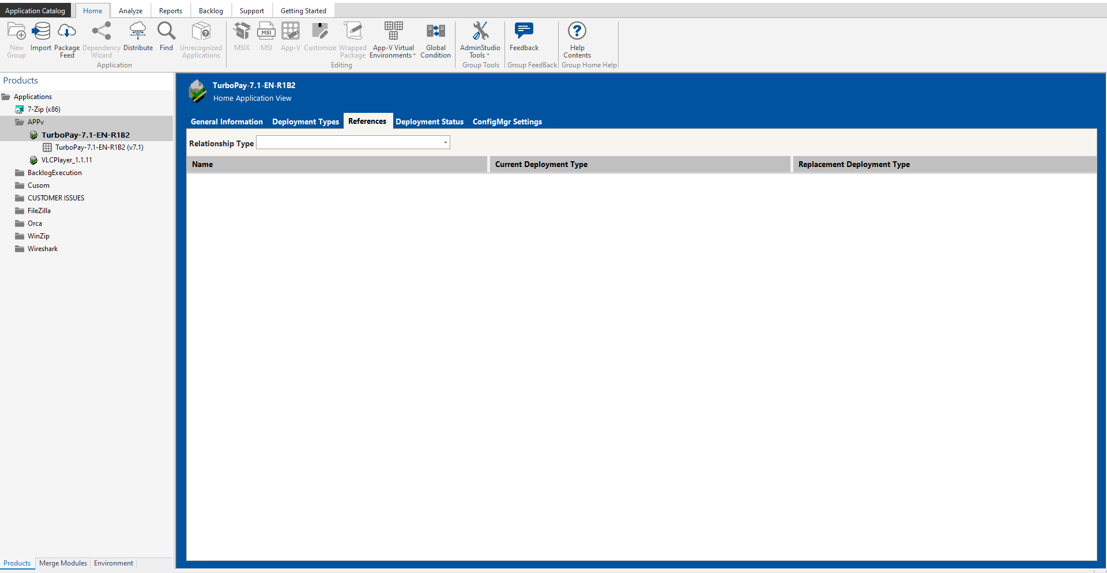Screen dimensions: 1107x573
Task: Switch to the ConfigMgr Settings tab
Action: pyautogui.click(x=507, y=122)
